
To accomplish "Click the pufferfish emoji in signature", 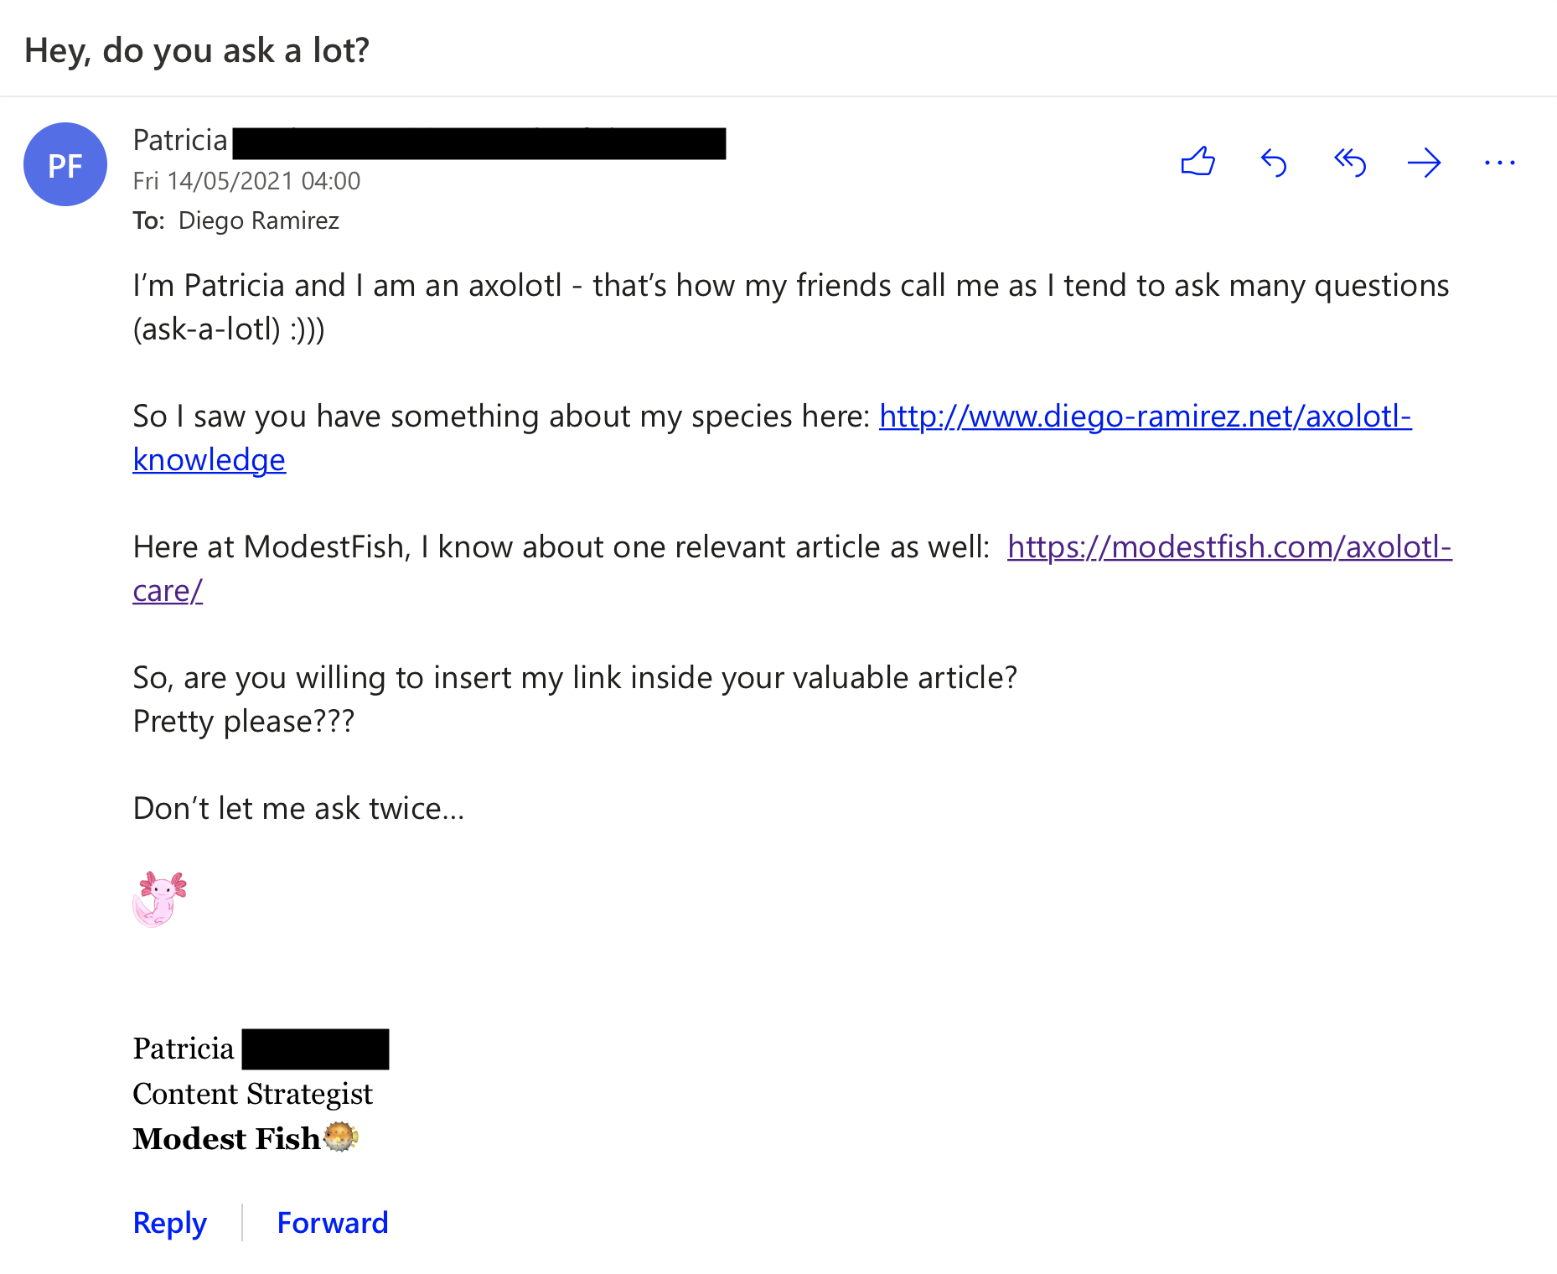I will tap(341, 1137).
